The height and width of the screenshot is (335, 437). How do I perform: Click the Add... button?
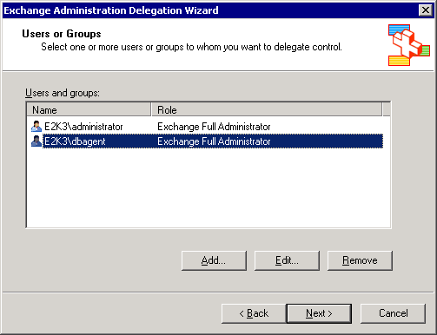coord(214,260)
